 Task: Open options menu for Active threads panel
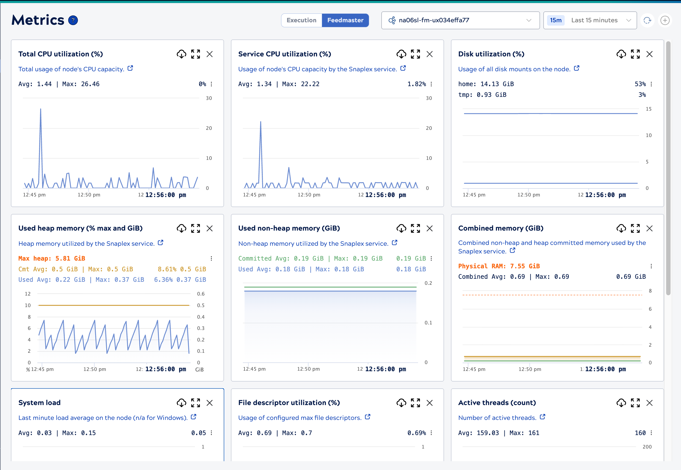point(651,433)
